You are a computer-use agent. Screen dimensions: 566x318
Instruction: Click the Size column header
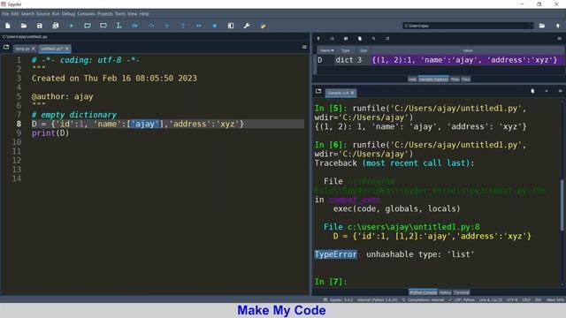pyautogui.click(x=363, y=50)
